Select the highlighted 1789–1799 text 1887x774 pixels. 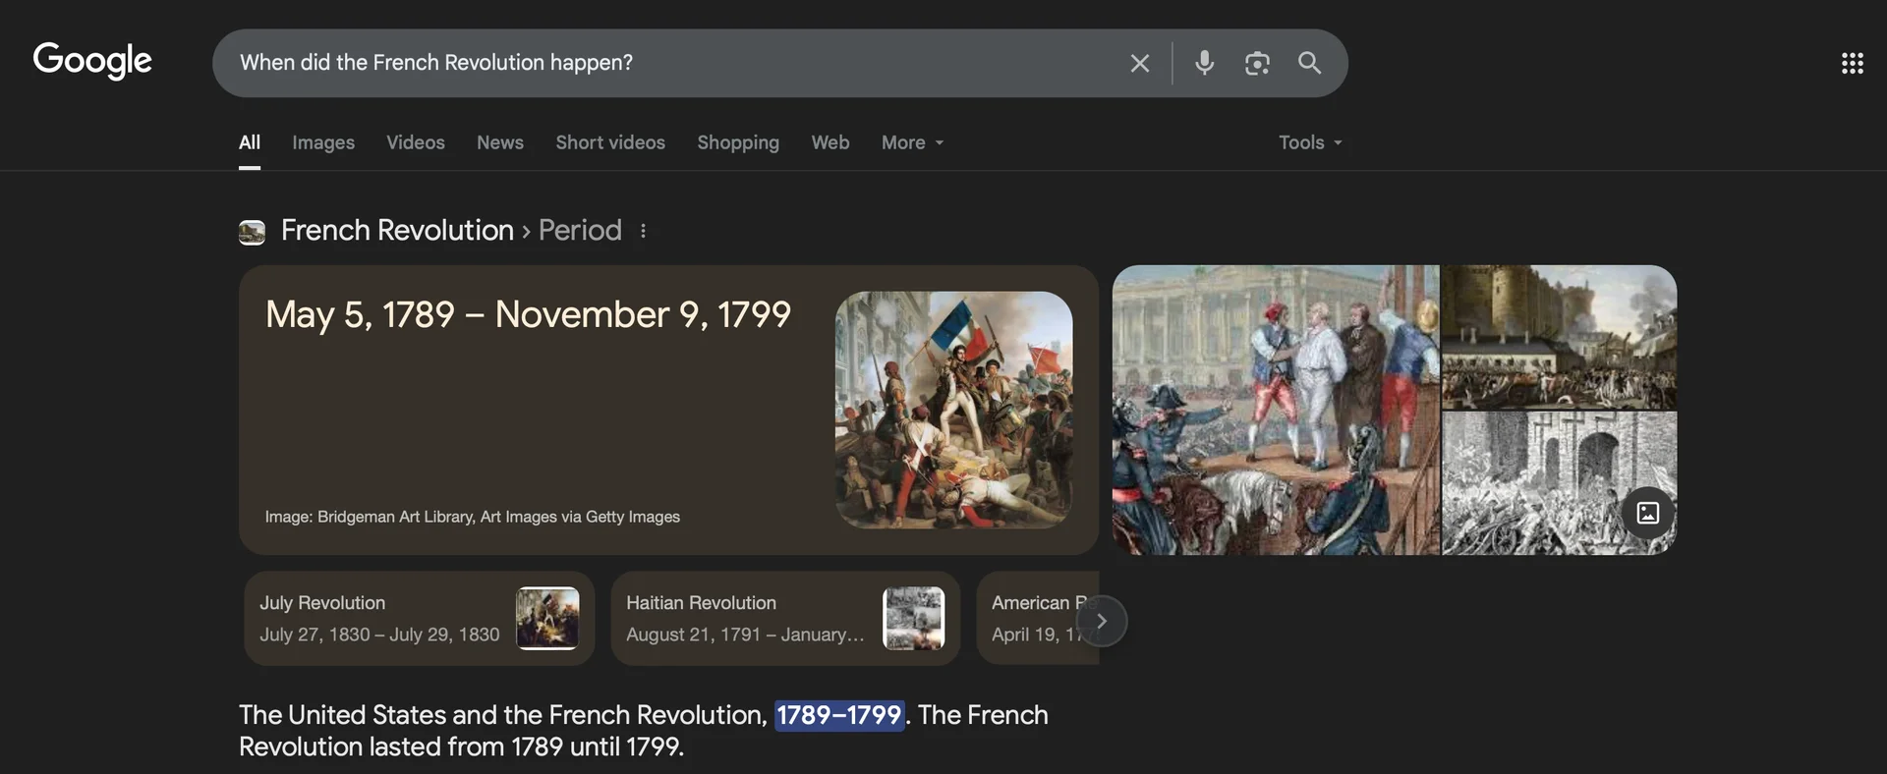[x=839, y=715]
